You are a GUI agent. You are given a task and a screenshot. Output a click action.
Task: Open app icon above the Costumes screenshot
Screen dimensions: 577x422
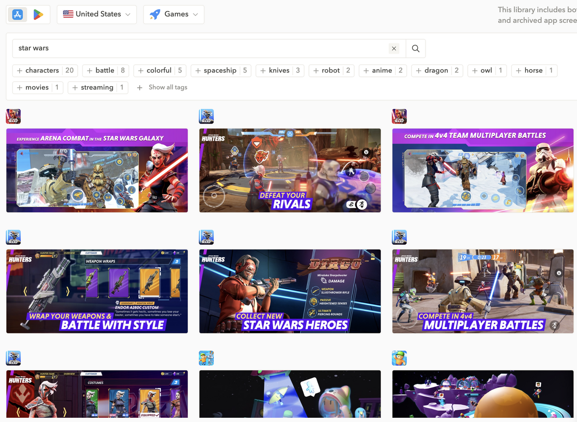point(14,358)
